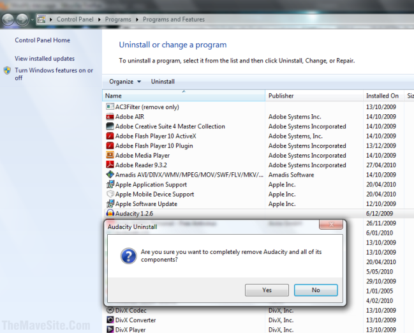Click the Uninstall or change a program heading

click(173, 45)
